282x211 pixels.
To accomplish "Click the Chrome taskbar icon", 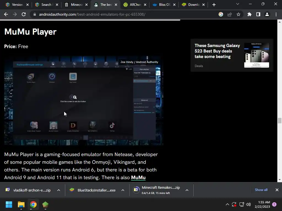I will tap(33, 204).
